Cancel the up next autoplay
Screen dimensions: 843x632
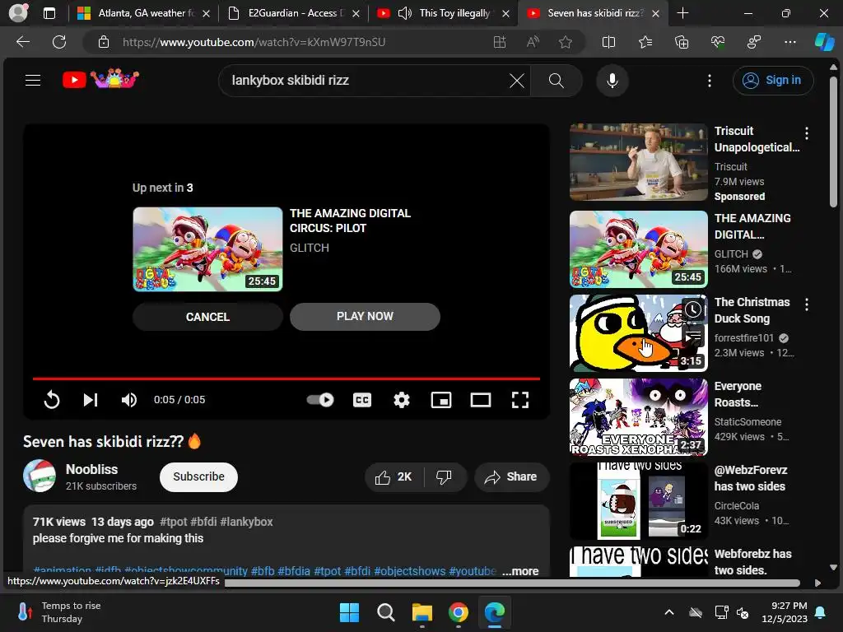pyautogui.click(x=207, y=317)
